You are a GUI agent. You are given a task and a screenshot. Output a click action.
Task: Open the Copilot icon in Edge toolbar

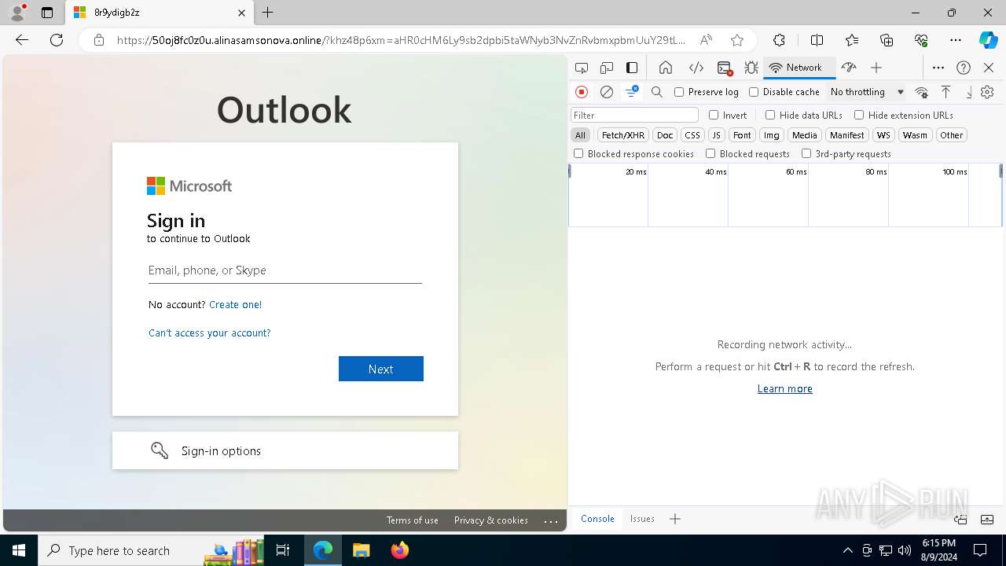[988, 40]
